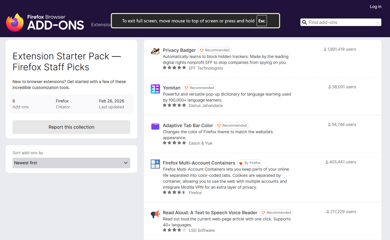This screenshot has width=390, height=240.
Task: Click the Yomitan extension icon
Action: (x=155, y=89)
